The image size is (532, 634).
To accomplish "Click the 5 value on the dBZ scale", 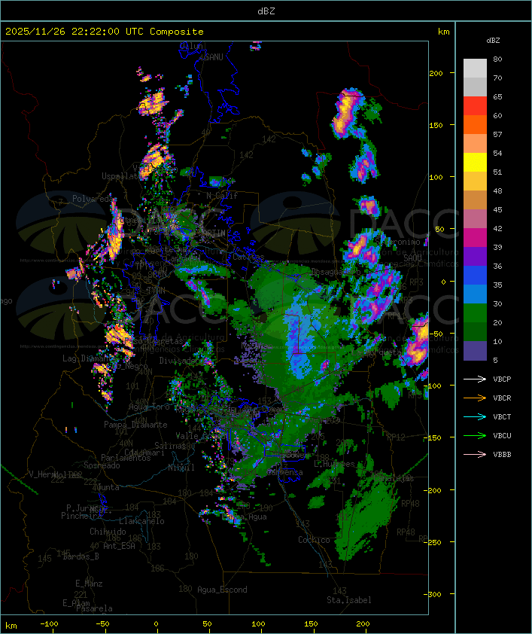I will (x=495, y=360).
